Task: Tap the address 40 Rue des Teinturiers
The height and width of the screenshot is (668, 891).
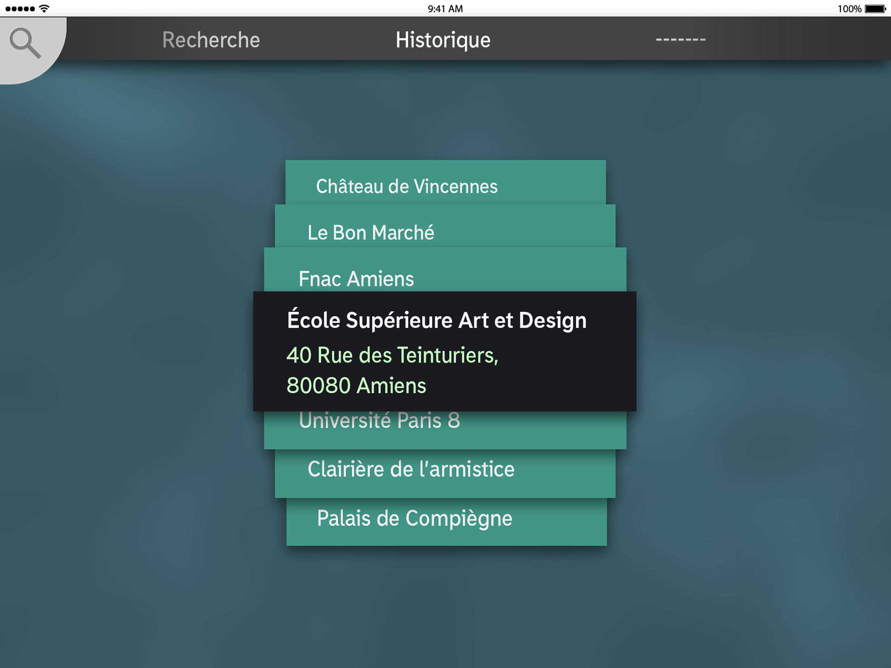Action: 392,355
